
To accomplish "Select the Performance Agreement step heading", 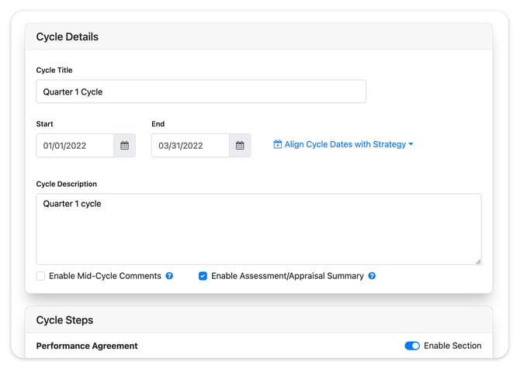I will (87, 346).
